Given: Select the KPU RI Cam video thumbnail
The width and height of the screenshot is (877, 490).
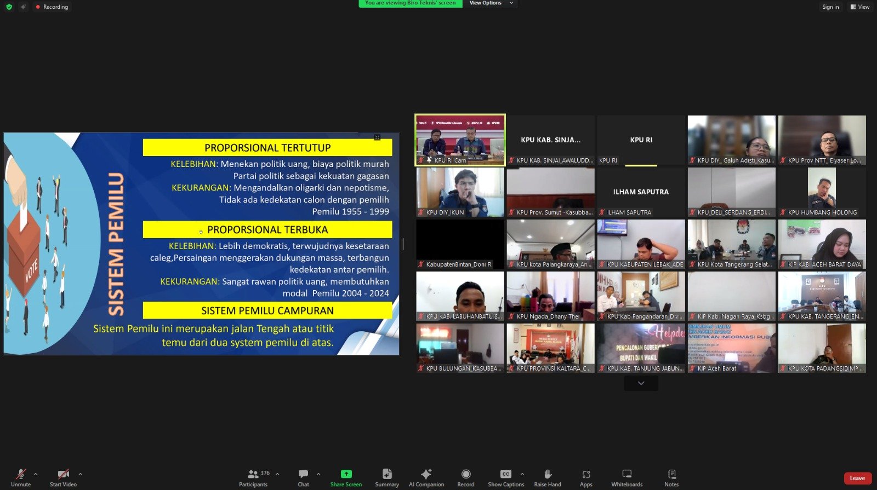Looking at the screenshot, I should [x=460, y=140].
